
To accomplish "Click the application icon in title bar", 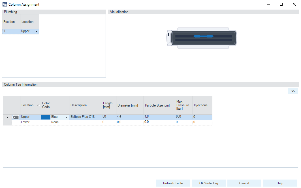I will pyautogui.click(x=5, y=4).
